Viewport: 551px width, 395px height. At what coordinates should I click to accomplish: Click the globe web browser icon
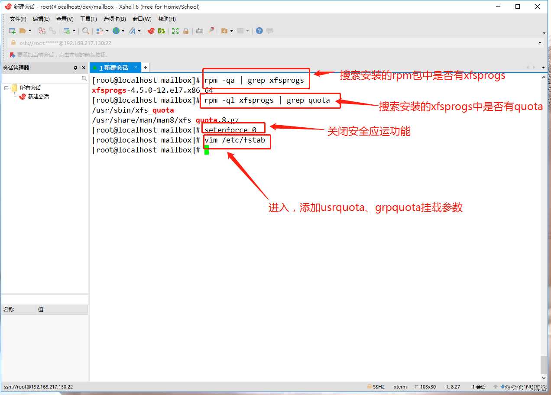(x=116, y=31)
